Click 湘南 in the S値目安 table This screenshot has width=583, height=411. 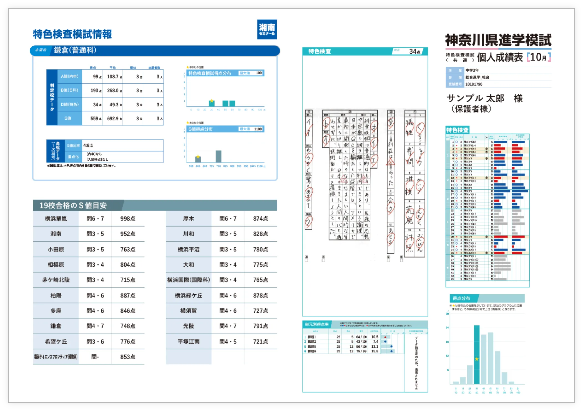[56, 234]
